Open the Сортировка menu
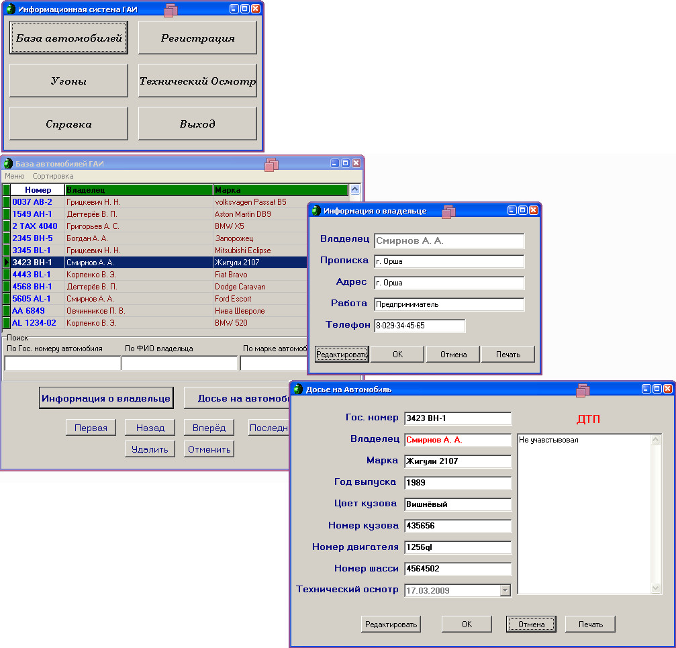Viewport: 676px width, 648px height. (52, 176)
